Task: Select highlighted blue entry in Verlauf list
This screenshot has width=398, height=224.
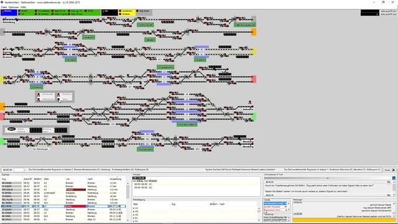Action: pos(275,203)
